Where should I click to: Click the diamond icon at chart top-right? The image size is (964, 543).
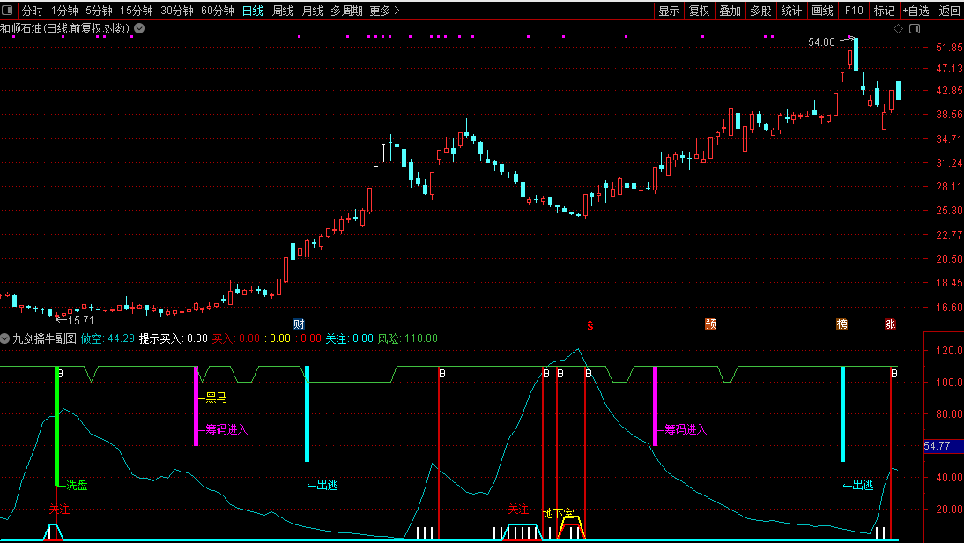(898, 29)
